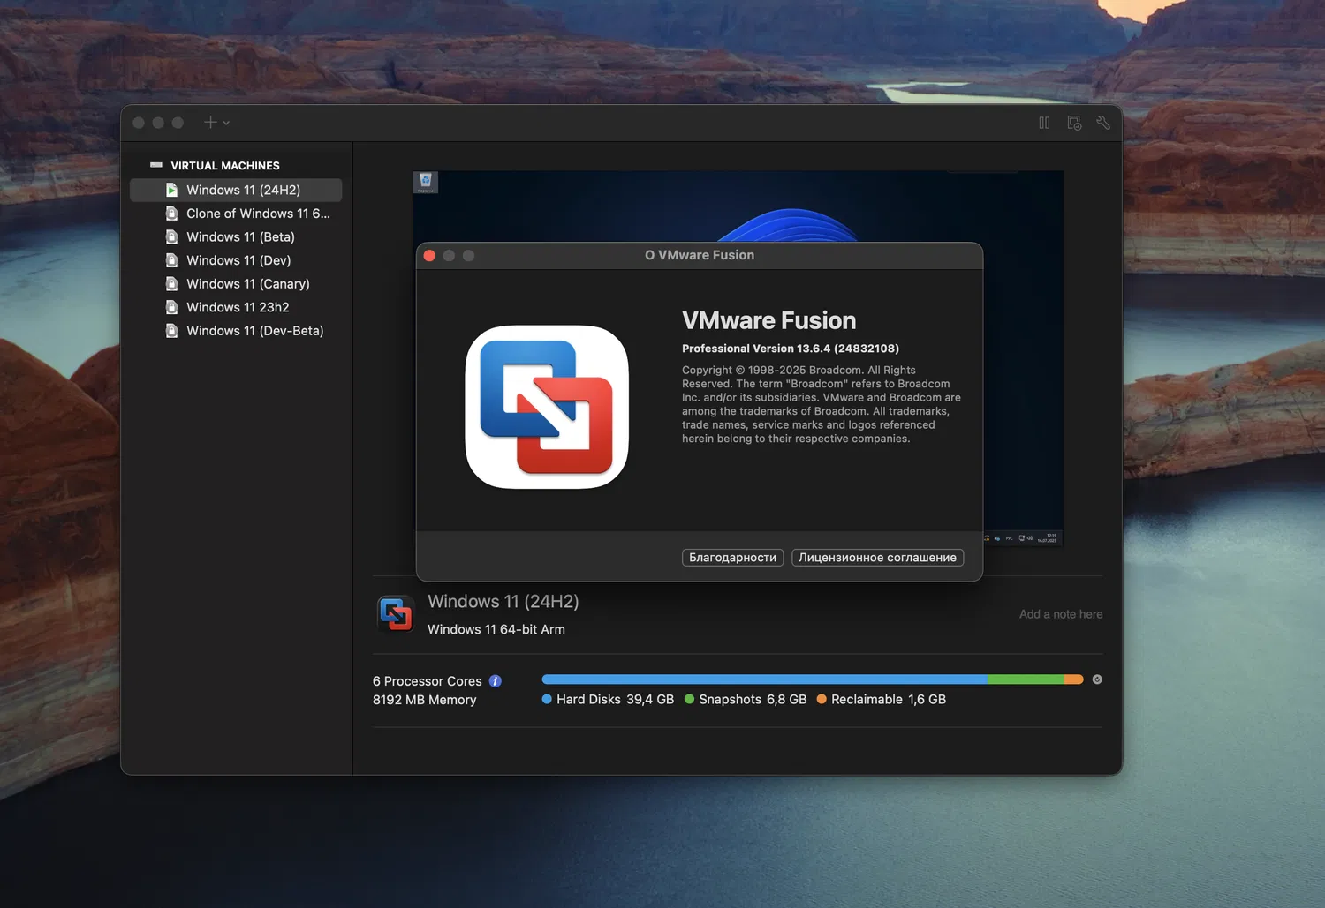1325x908 pixels.
Task: Click the 6 Processor Cores label
Action: click(428, 681)
